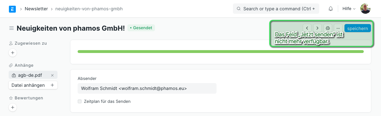Add a rating with plus button
Screen dimensions: 381x116
pos(13,108)
